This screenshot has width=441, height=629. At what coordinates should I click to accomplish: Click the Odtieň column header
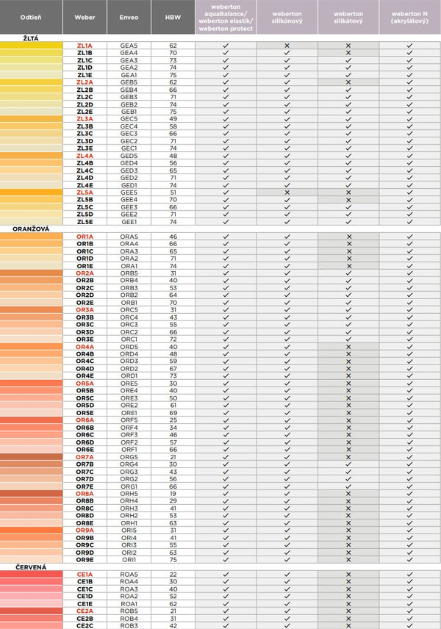coord(31,17)
